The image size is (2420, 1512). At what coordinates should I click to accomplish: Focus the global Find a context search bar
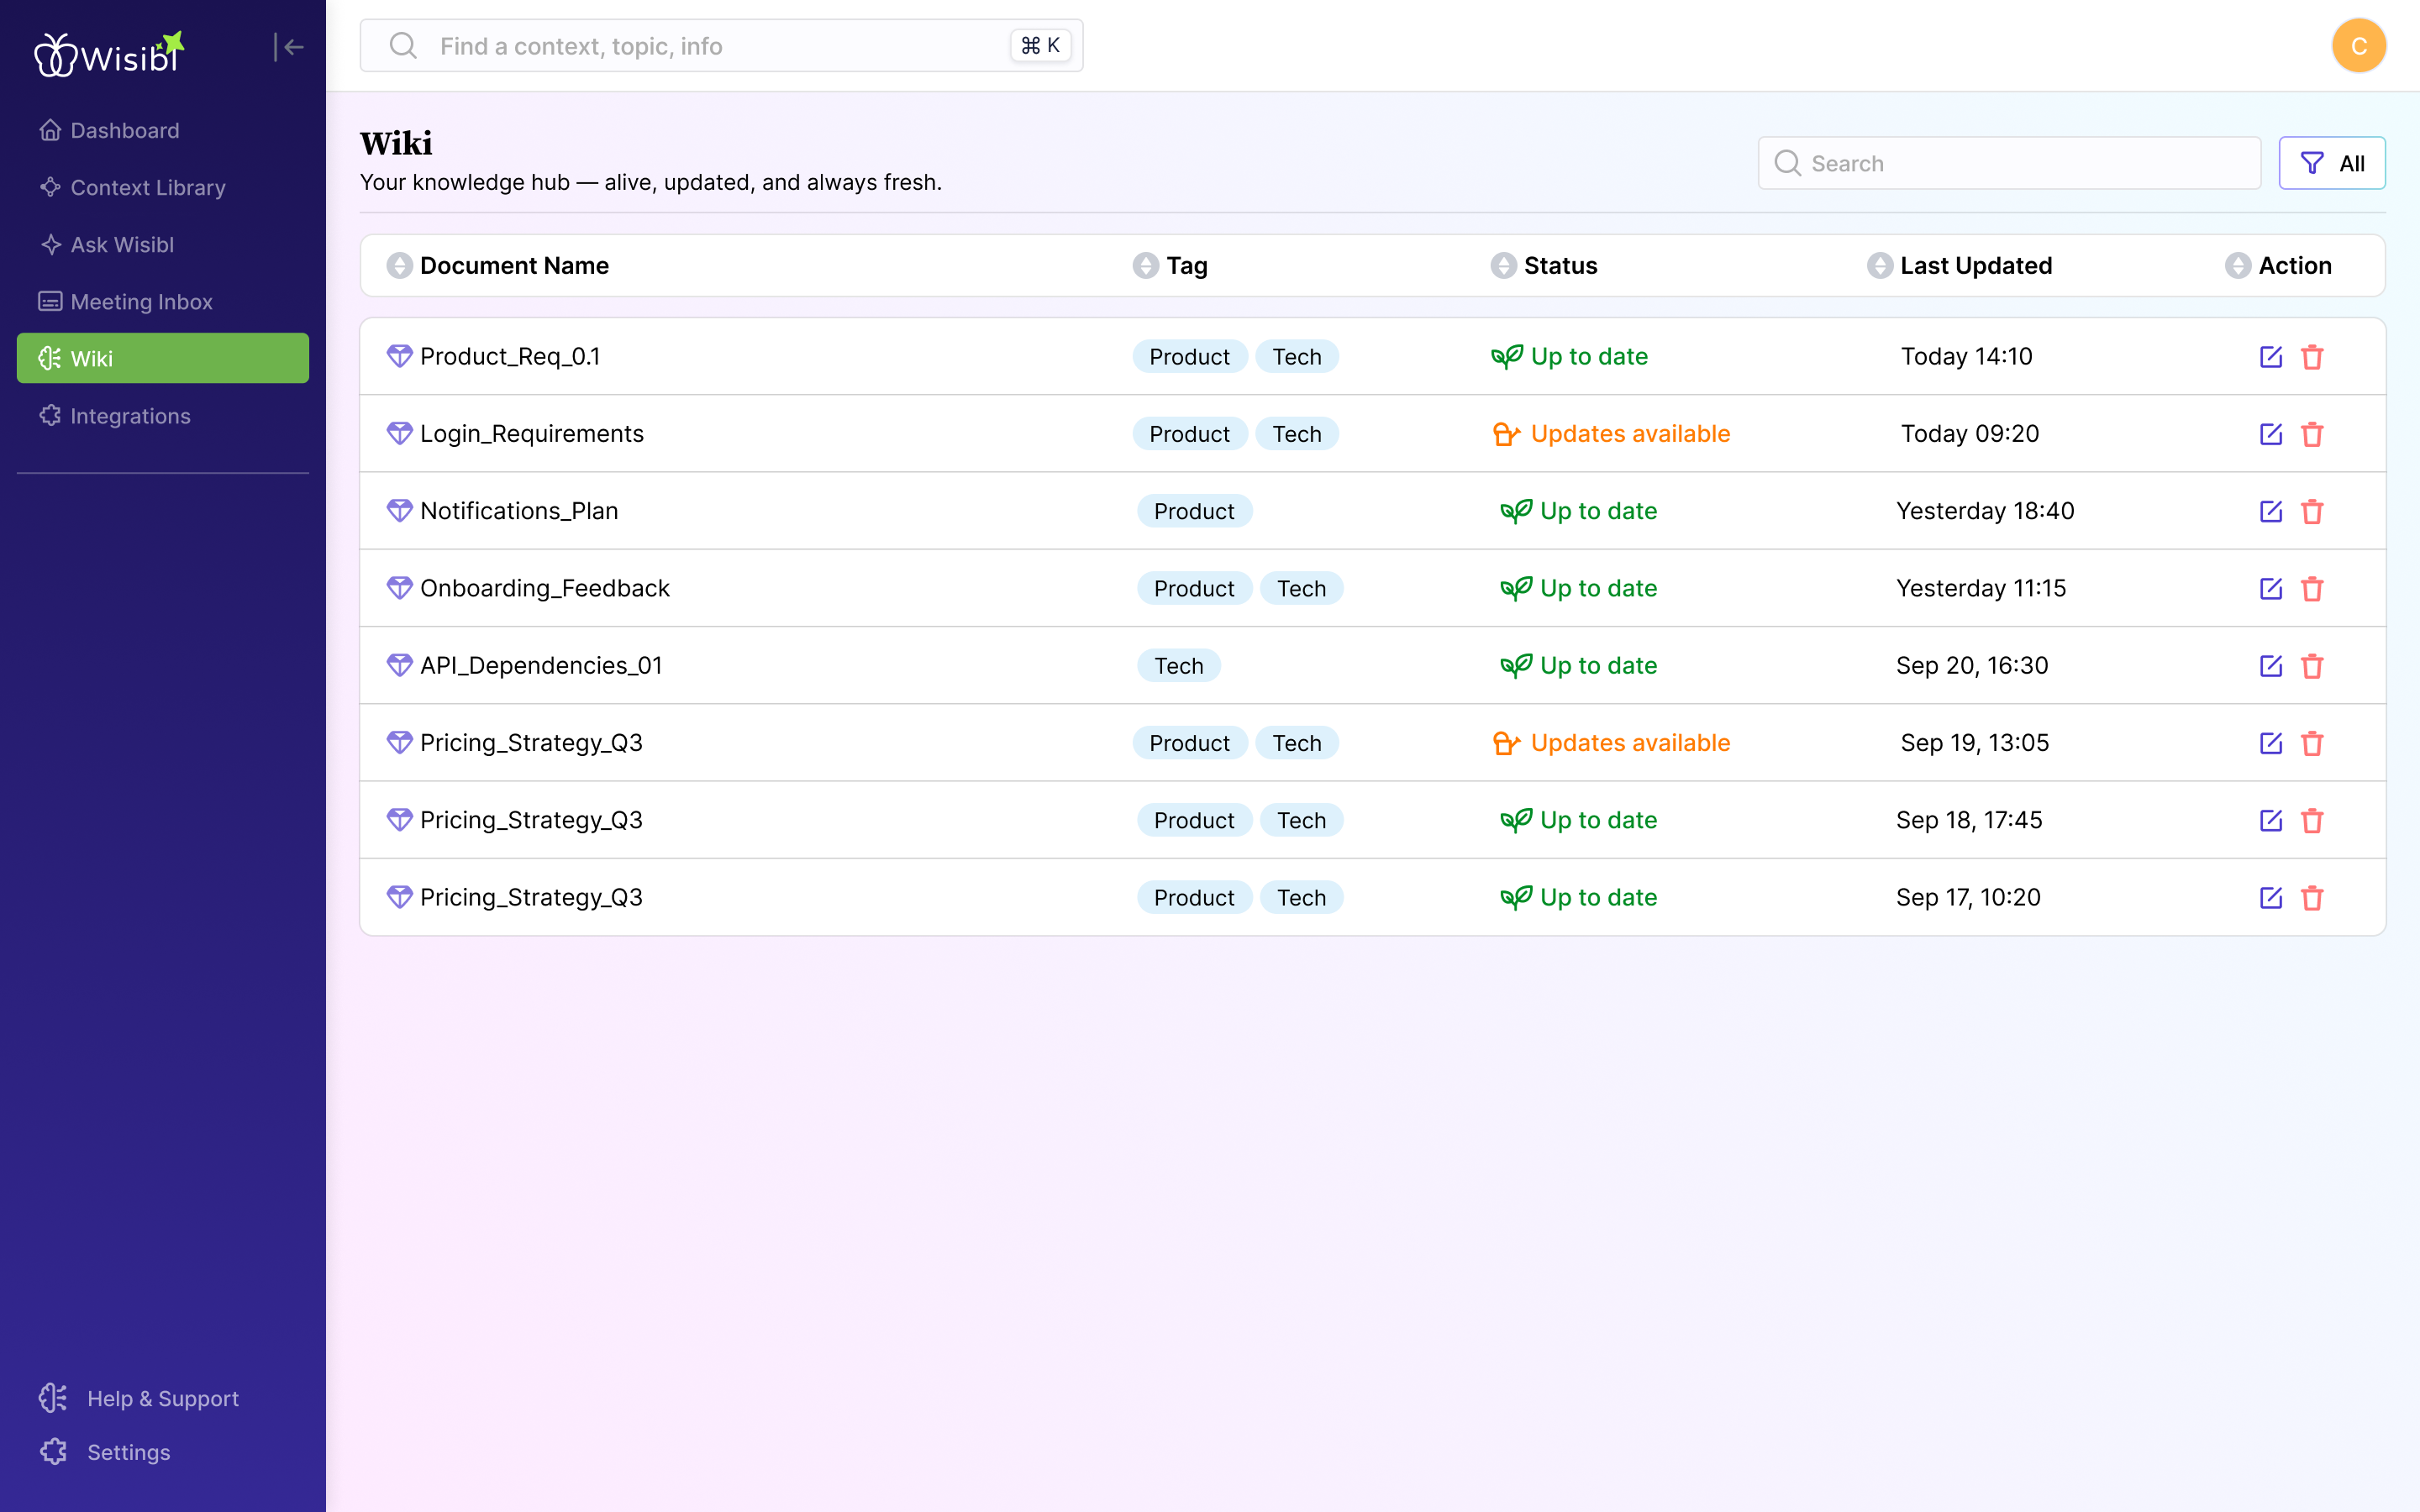point(720,46)
